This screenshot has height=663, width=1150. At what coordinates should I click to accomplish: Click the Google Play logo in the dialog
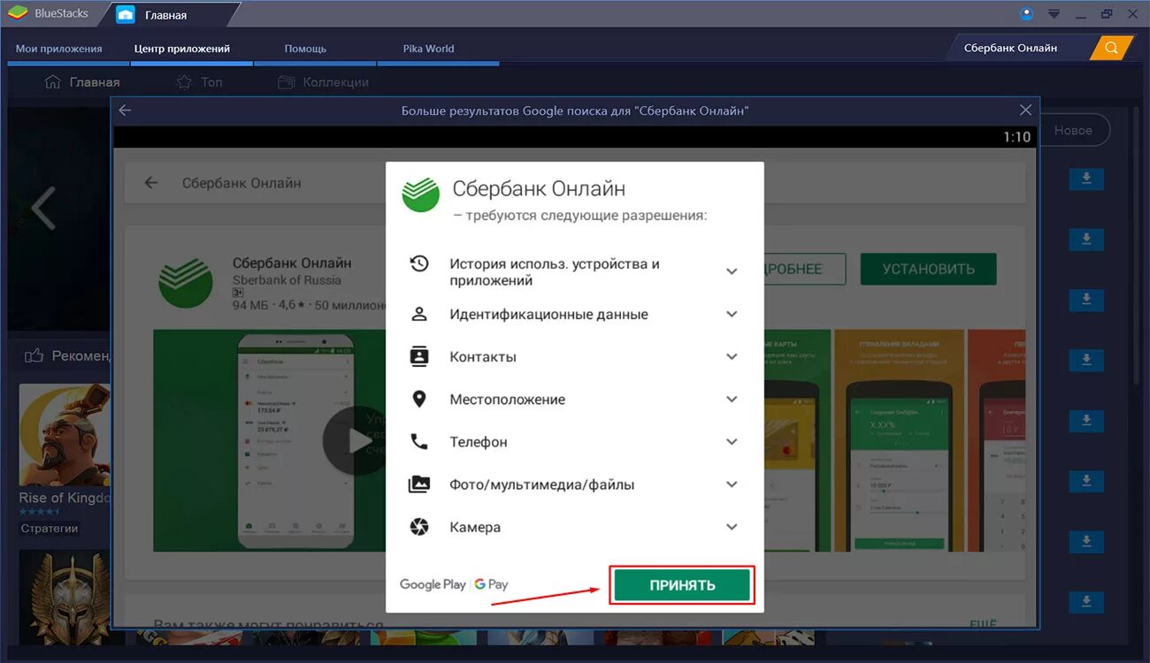[433, 584]
